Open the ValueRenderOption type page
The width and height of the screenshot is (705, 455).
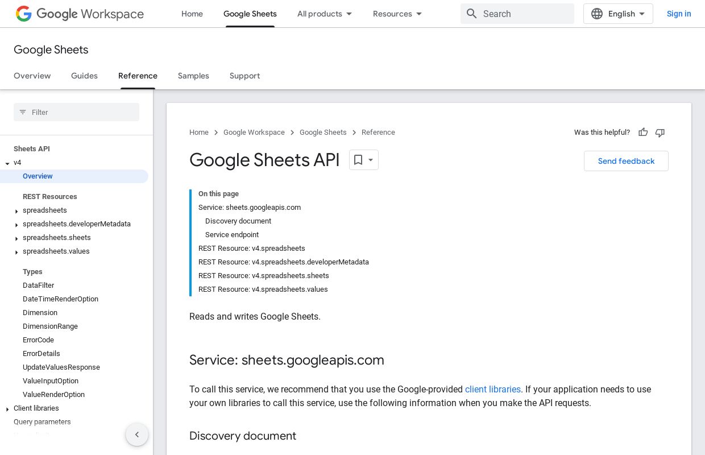coord(53,395)
